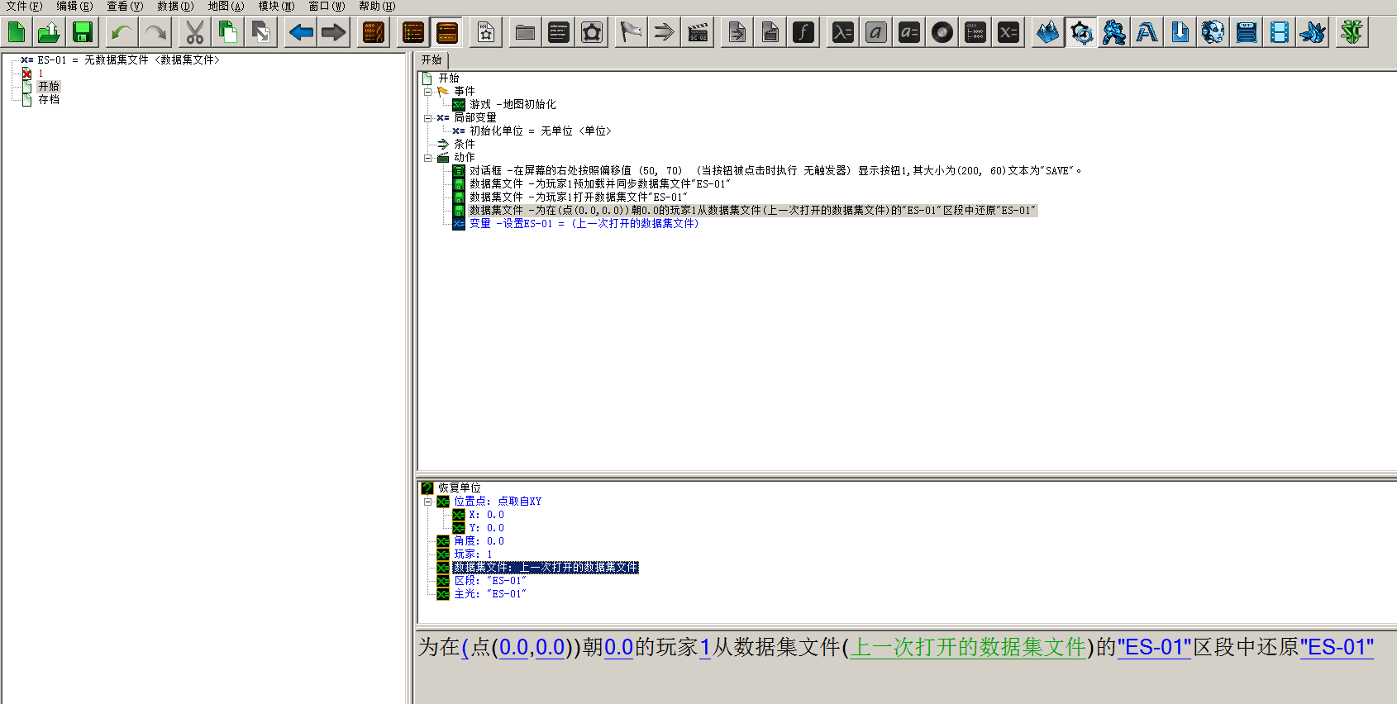Click the green Test Document icon
This screenshot has width=1397, height=704.
1352,32
